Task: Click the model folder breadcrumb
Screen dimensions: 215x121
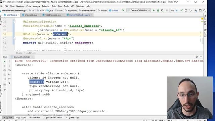Action: tap(102, 10)
